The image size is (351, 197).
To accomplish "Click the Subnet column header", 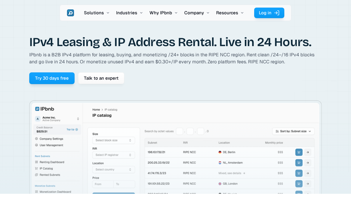I will [152, 143].
